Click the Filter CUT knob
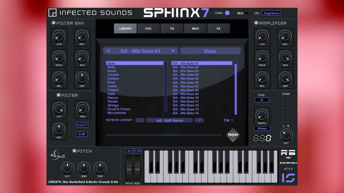The image size is (344, 193). pyautogui.click(x=59, y=108)
